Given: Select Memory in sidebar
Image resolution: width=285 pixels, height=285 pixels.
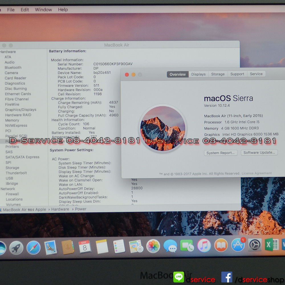Looking at the screenshot, I should point(12,120).
